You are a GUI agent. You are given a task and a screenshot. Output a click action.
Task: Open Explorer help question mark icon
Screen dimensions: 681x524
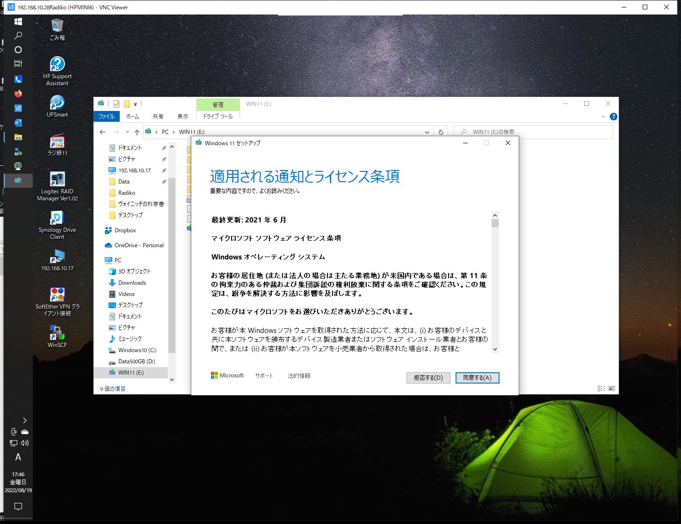click(x=614, y=117)
